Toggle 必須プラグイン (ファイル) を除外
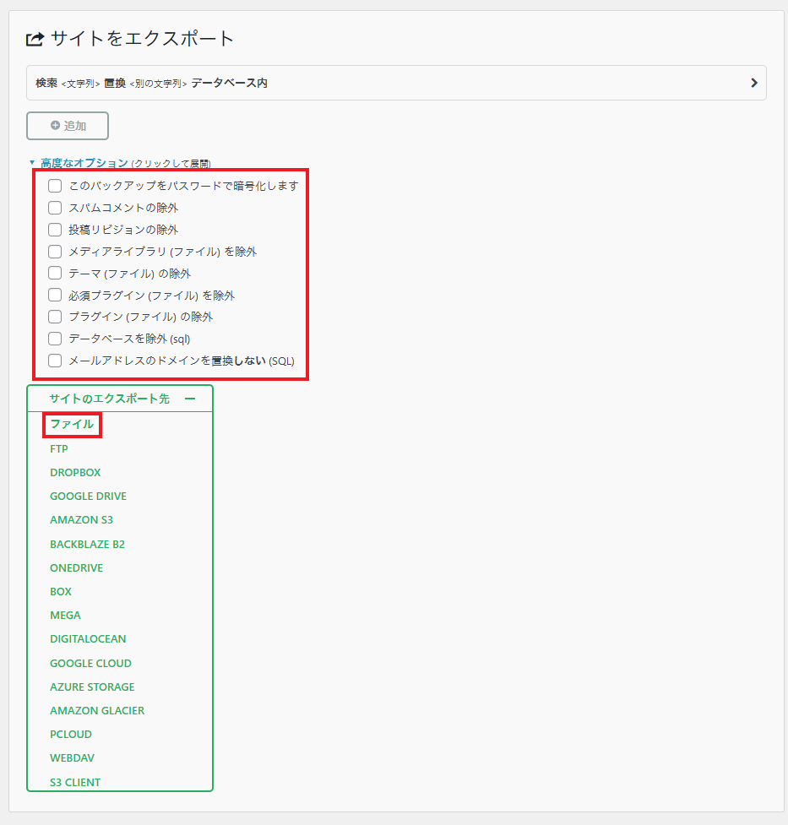Image resolution: width=788 pixels, height=825 pixels. click(55, 296)
